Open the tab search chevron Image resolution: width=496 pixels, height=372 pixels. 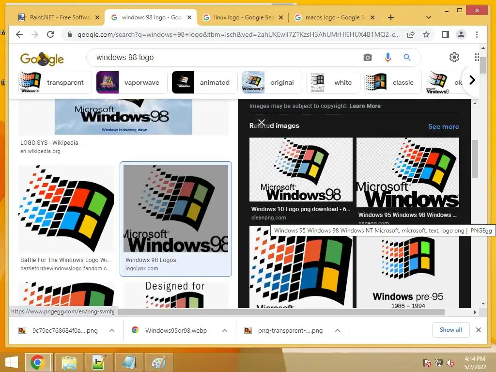429,17
